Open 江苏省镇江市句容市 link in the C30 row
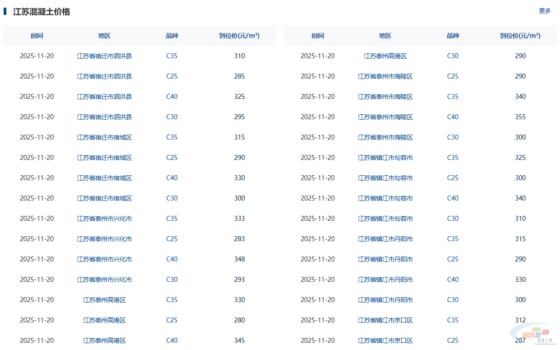Viewport: 560px width, 350px height. point(385,219)
